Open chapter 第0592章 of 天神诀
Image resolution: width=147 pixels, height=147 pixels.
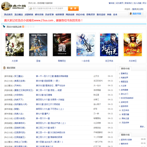point(51,86)
